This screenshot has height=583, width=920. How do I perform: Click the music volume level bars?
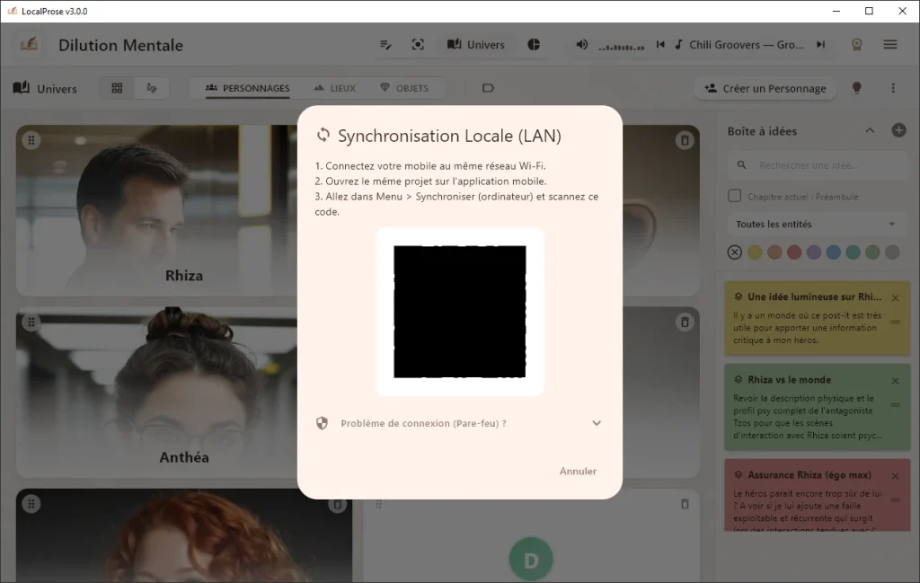(x=622, y=46)
